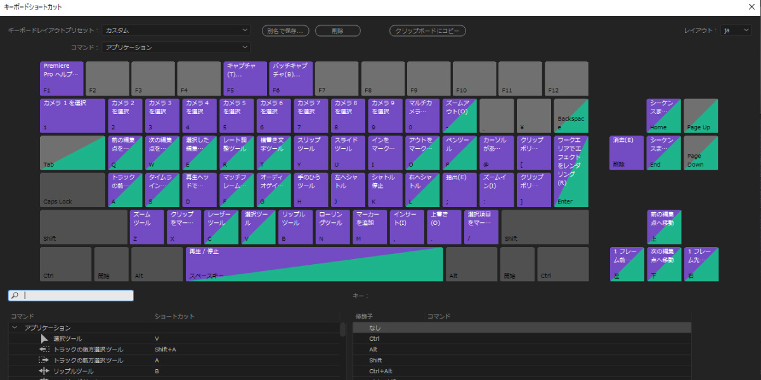Select the インサート(I) comma key

click(407, 227)
